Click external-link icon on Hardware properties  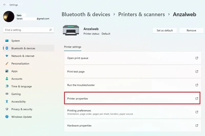click(197, 126)
